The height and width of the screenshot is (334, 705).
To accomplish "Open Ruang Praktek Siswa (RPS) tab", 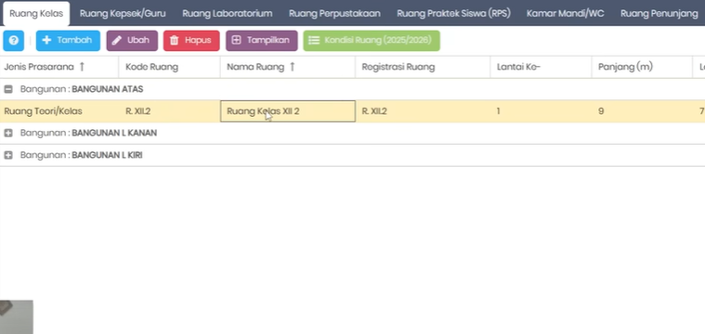I will click(x=453, y=14).
